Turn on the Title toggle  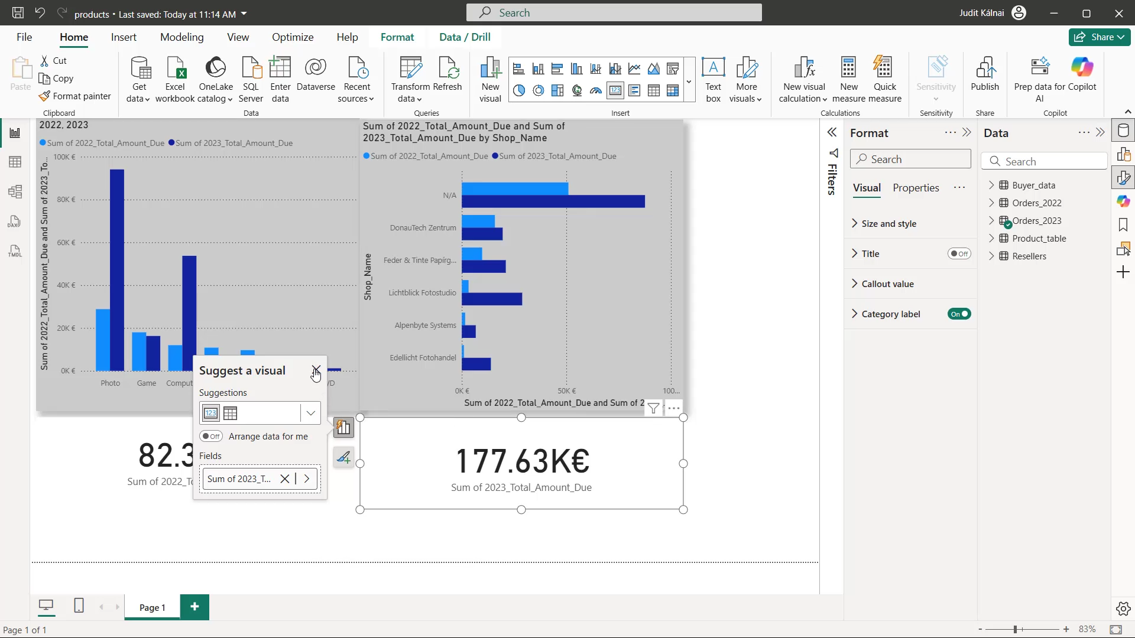coord(959,253)
